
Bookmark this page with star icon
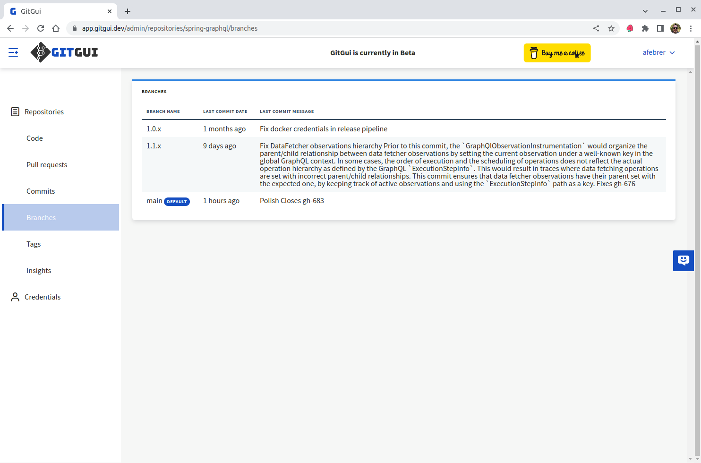[x=611, y=28]
